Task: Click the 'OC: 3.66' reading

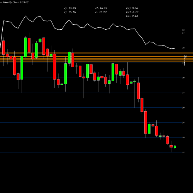Action: point(132,8)
